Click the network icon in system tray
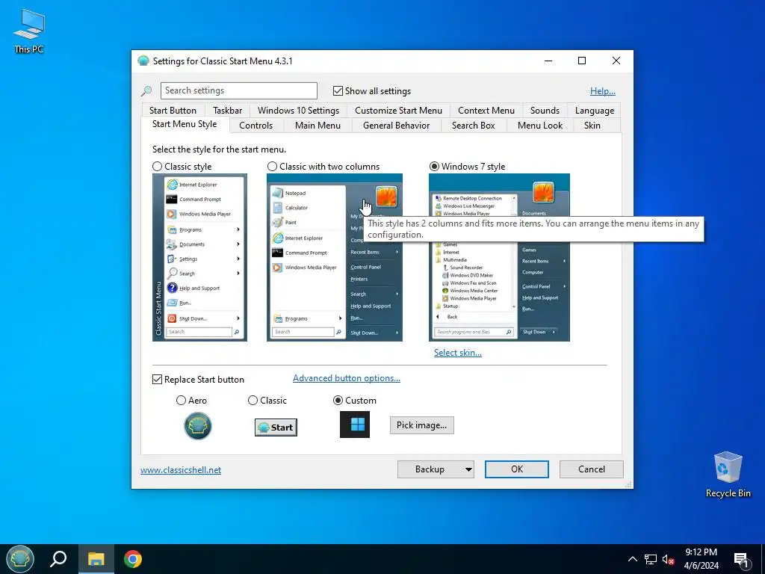Viewport: 765px width, 574px height. [x=651, y=559]
